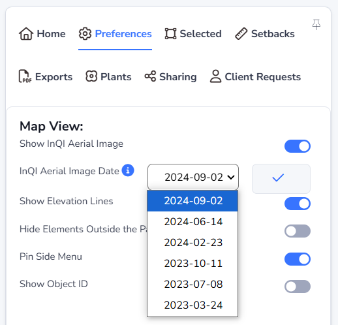
Task: Click the Sharing nodes icon
Action: [x=150, y=76]
